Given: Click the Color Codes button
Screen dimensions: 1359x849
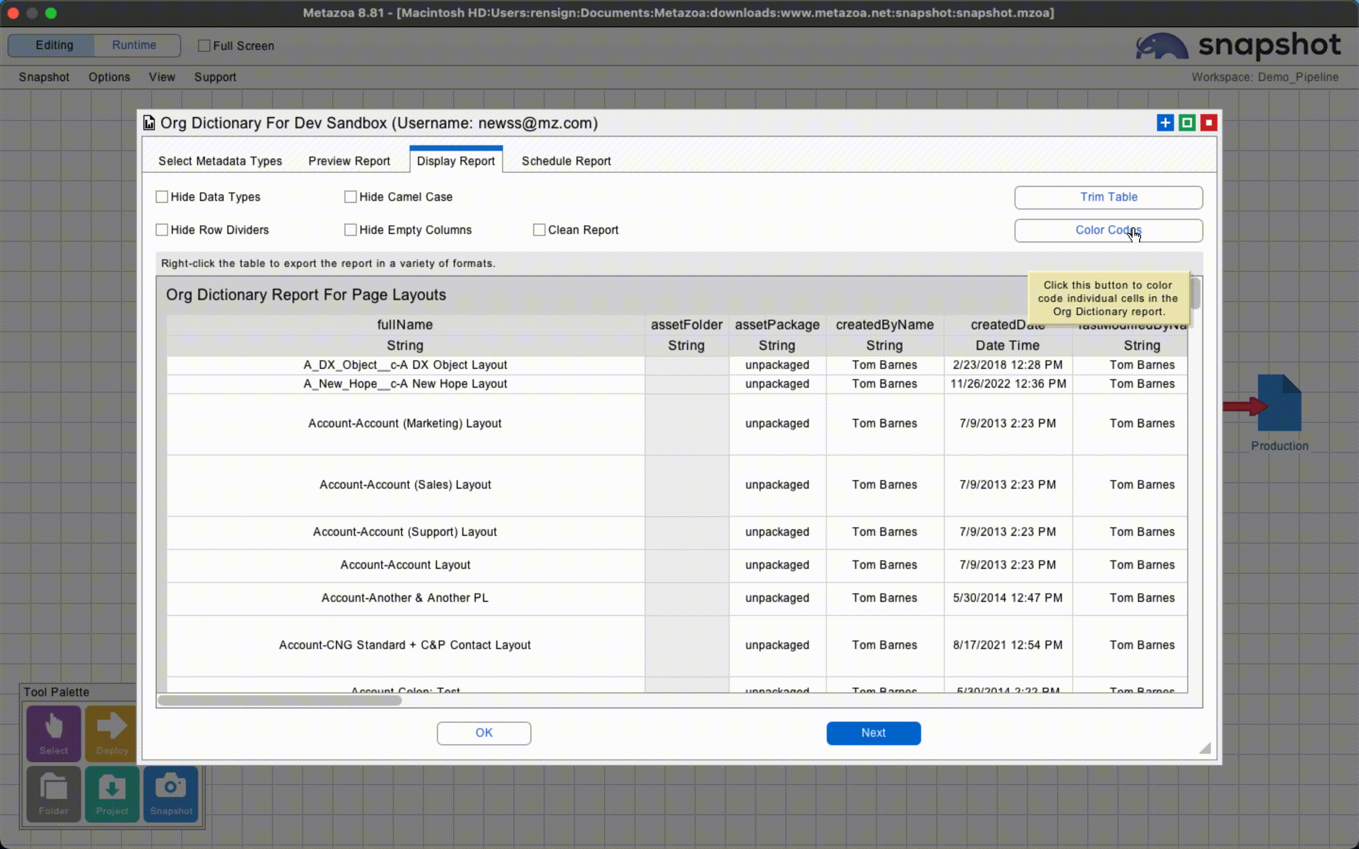Looking at the screenshot, I should tap(1108, 230).
